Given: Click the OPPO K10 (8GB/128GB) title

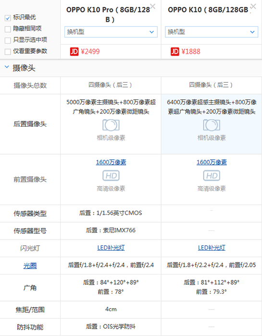Looking at the screenshot, I should [208, 10].
